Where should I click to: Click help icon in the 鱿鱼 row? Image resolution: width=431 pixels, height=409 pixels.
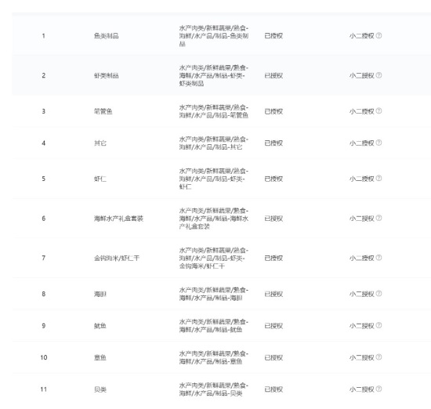[x=378, y=325]
